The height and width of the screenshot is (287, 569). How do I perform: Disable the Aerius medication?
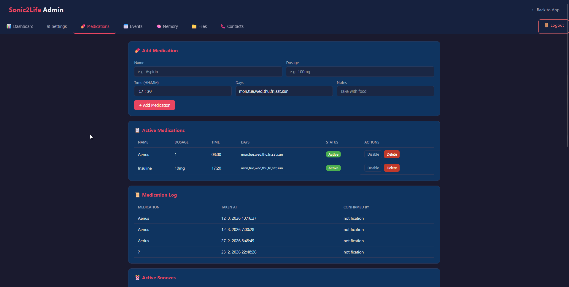tap(373, 154)
